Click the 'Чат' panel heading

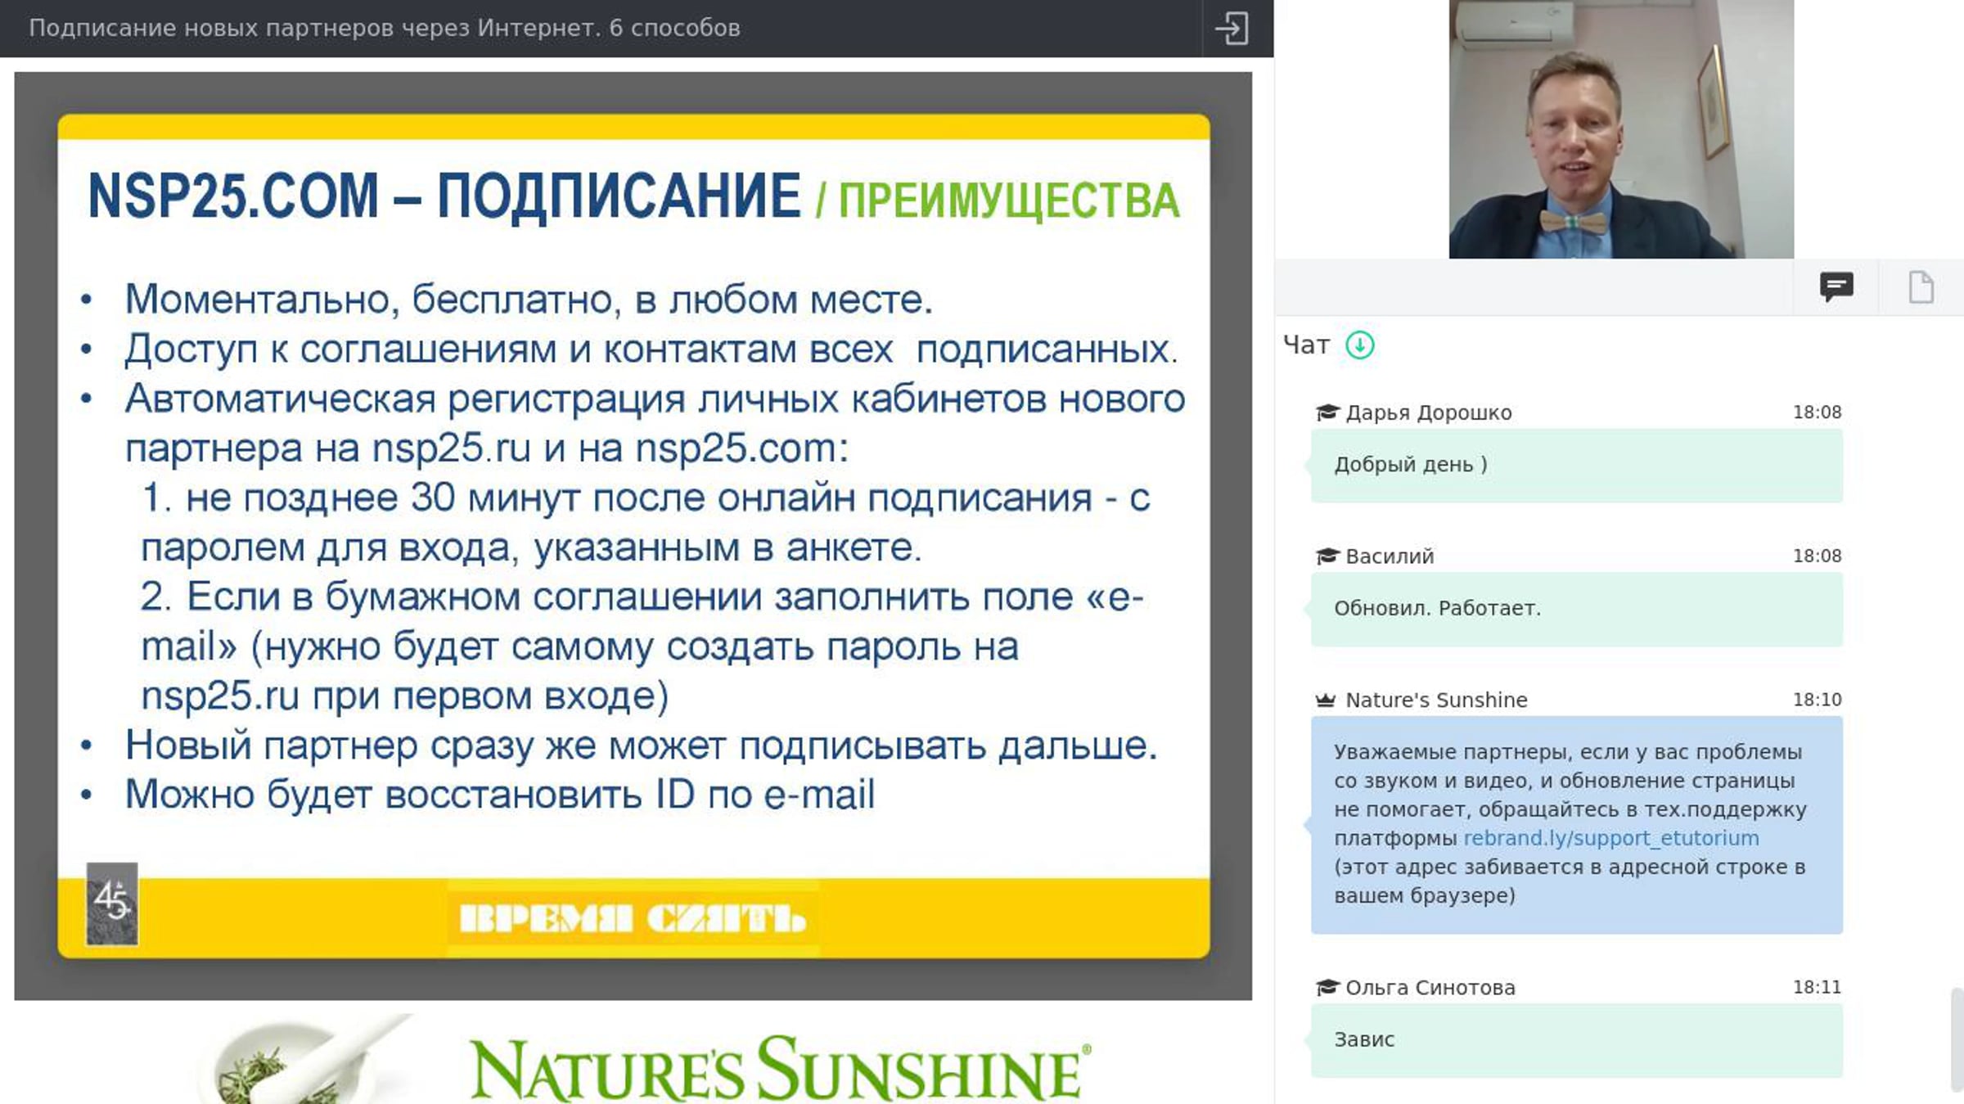point(1307,345)
